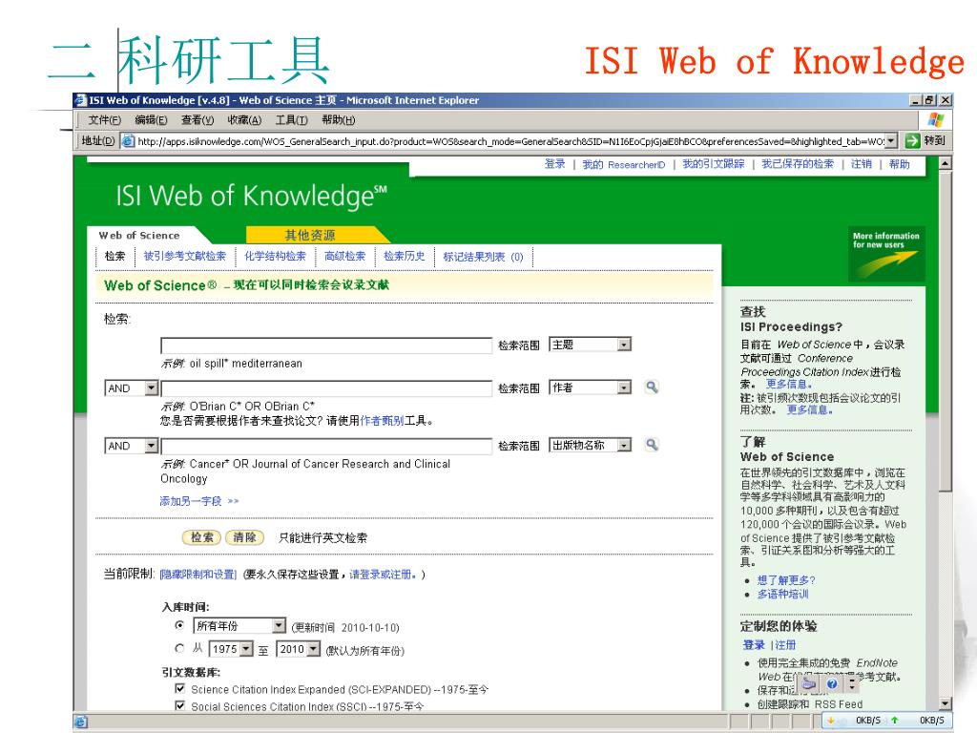Click the 清除 clear button
The image size is (977, 733).
click(x=245, y=537)
